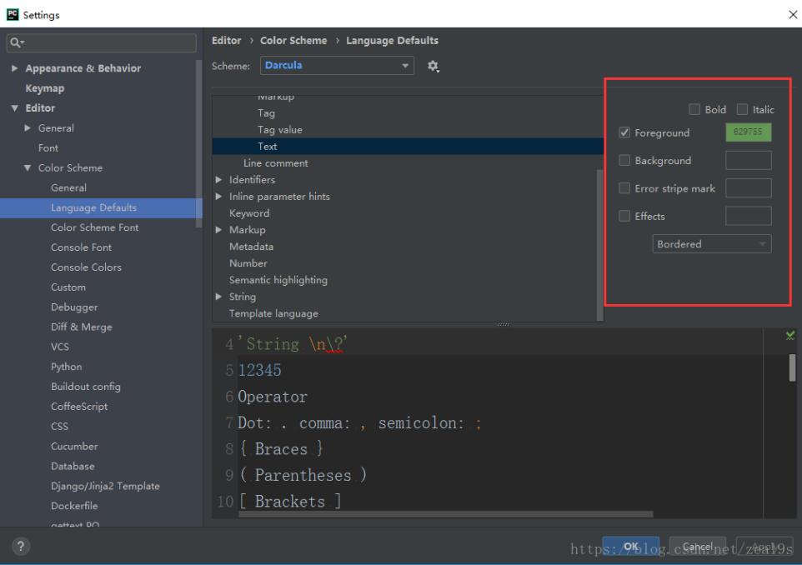Screen dimensions: 802x565
Task: Click the Color Scheme breadcrumb link
Action: 293,40
